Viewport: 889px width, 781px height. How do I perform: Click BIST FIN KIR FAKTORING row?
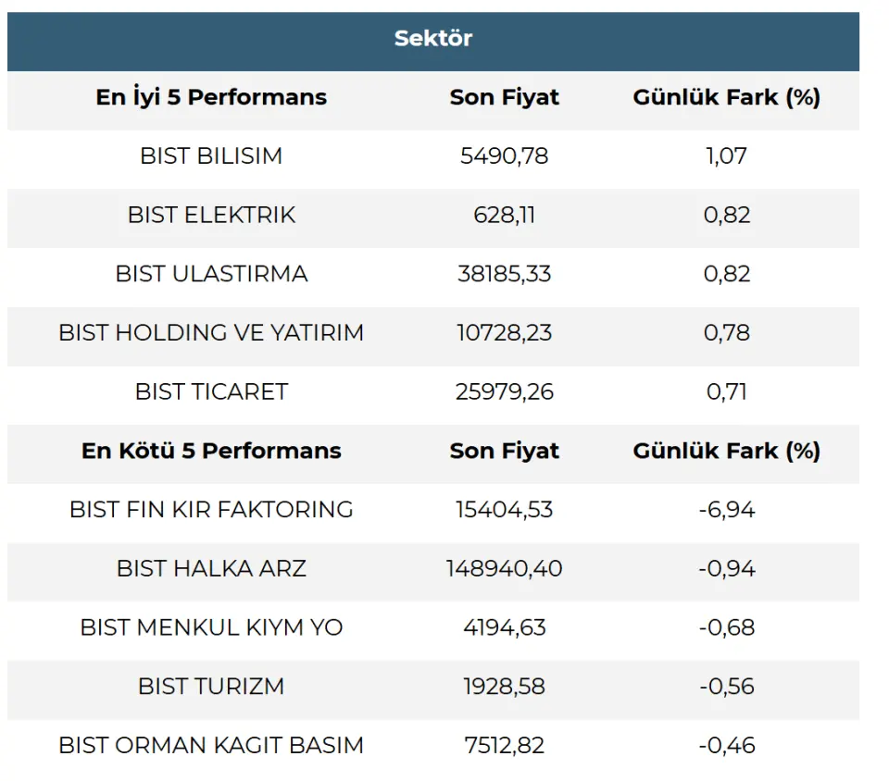point(211,509)
